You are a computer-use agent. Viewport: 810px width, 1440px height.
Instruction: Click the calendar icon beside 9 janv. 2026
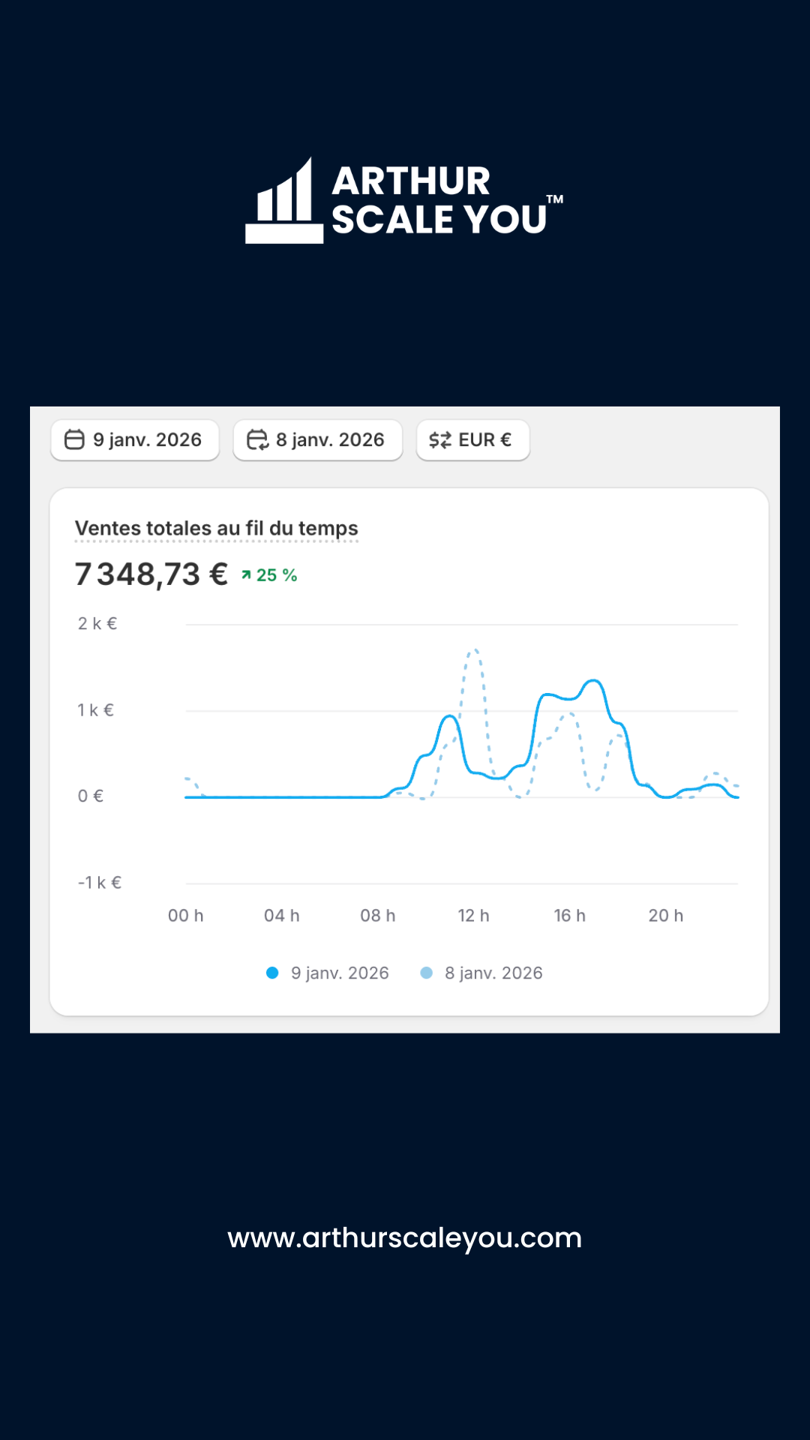tap(74, 439)
